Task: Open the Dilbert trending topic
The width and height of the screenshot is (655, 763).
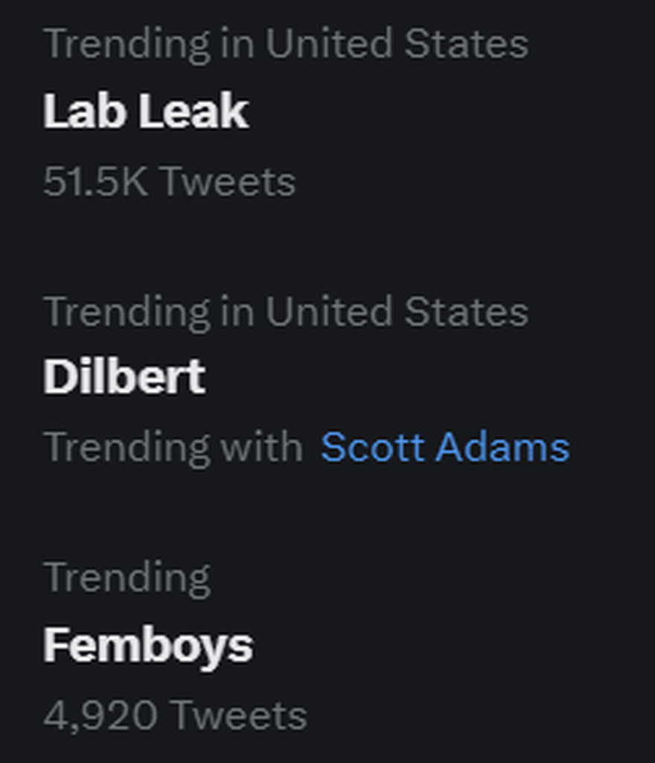Action: pyautogui.click(x=124, y=376)
